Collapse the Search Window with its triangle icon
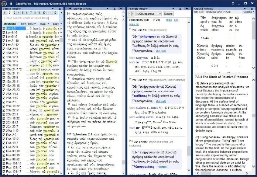Image resolution: width=257 pixels, height=177 pixels. pos(52,8)
